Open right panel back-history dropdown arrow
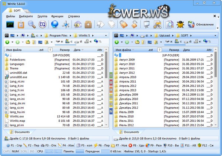The width and height of the screenshot is (222, 156). 122,42
